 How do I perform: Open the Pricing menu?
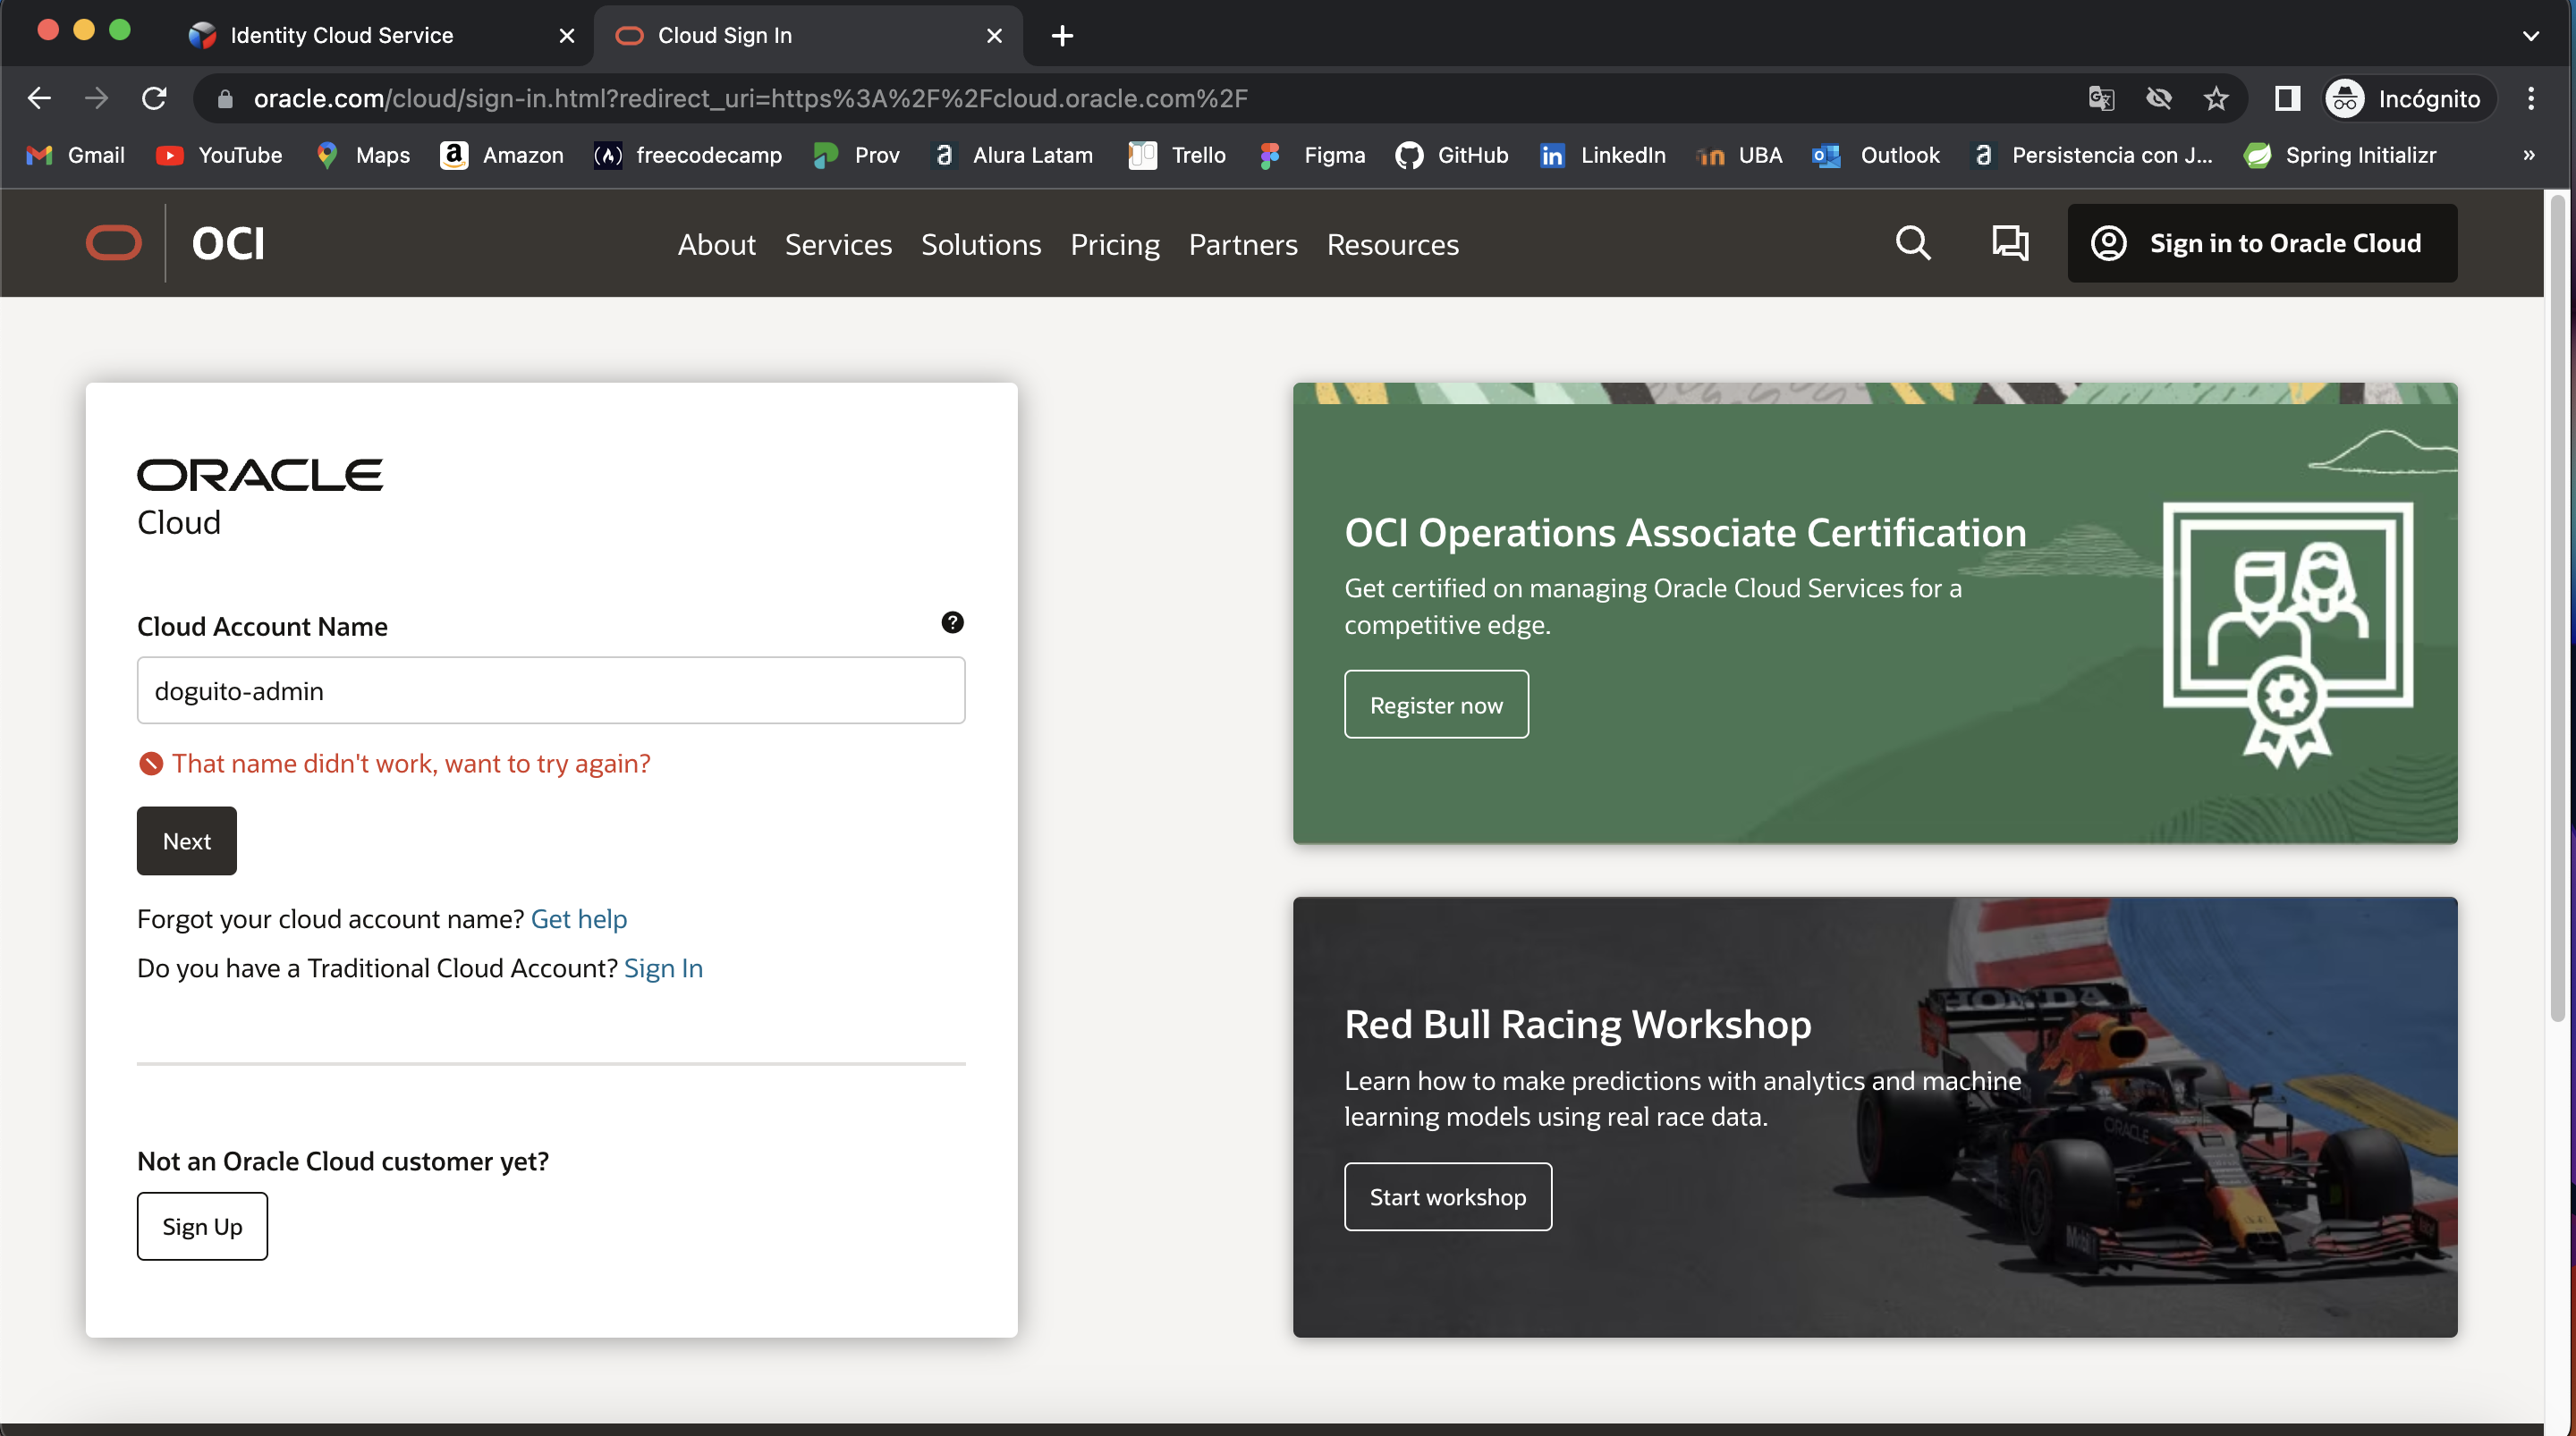pyautogui.click(x=1115, y=244)
